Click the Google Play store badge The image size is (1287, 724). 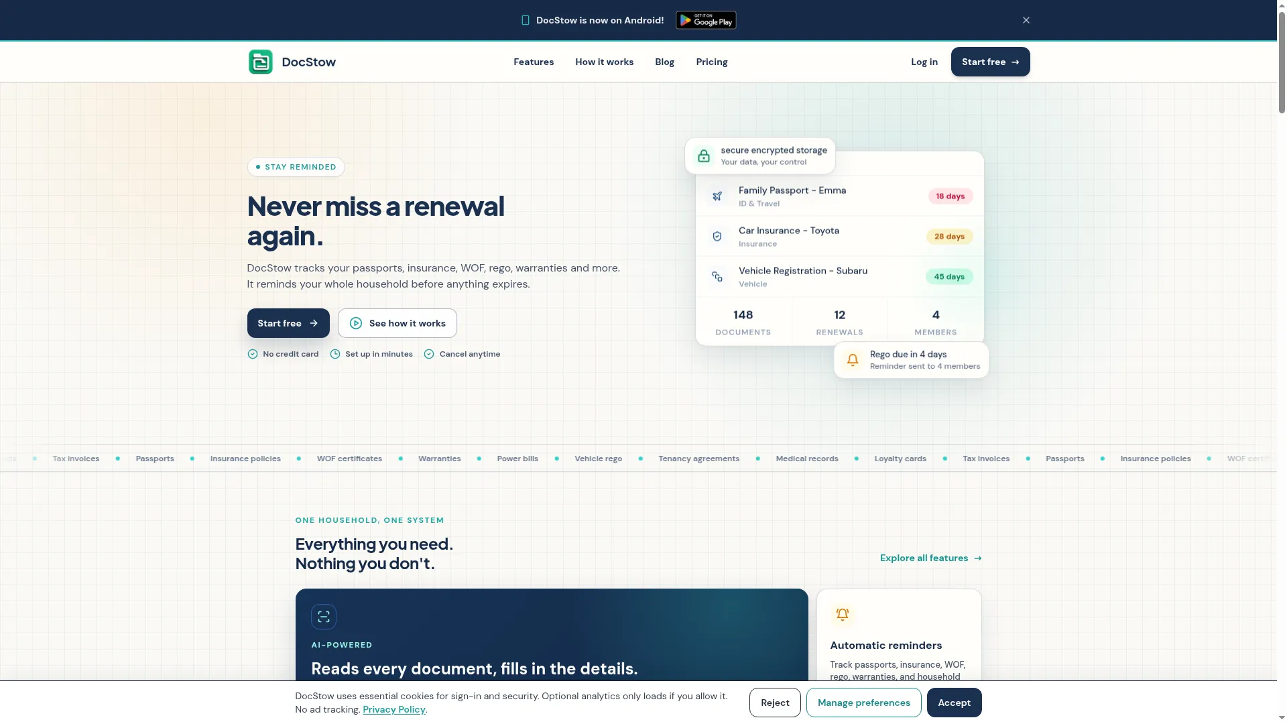pos(706,20)
